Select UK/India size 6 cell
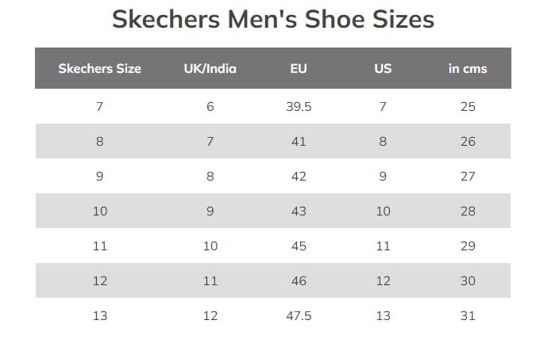 click(210, 107)
